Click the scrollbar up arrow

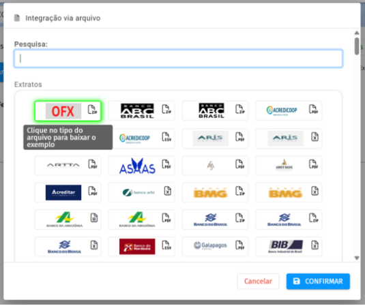point(357,33)
